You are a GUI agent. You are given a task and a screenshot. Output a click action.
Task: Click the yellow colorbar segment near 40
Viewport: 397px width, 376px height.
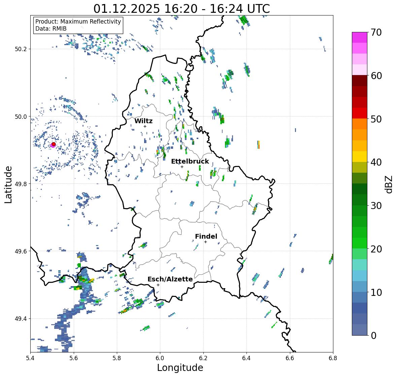[360, 157]
